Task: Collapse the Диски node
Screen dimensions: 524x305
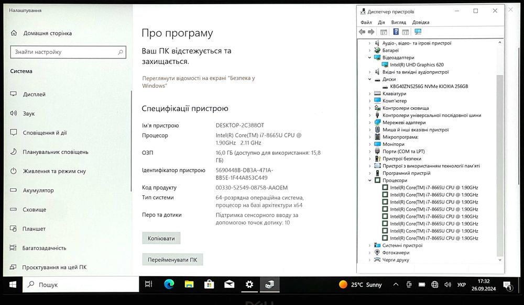Action: pos(369,79)
